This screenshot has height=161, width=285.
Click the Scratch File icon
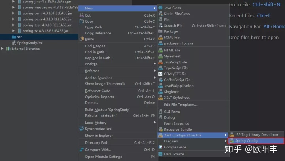(x=160, y=25)
